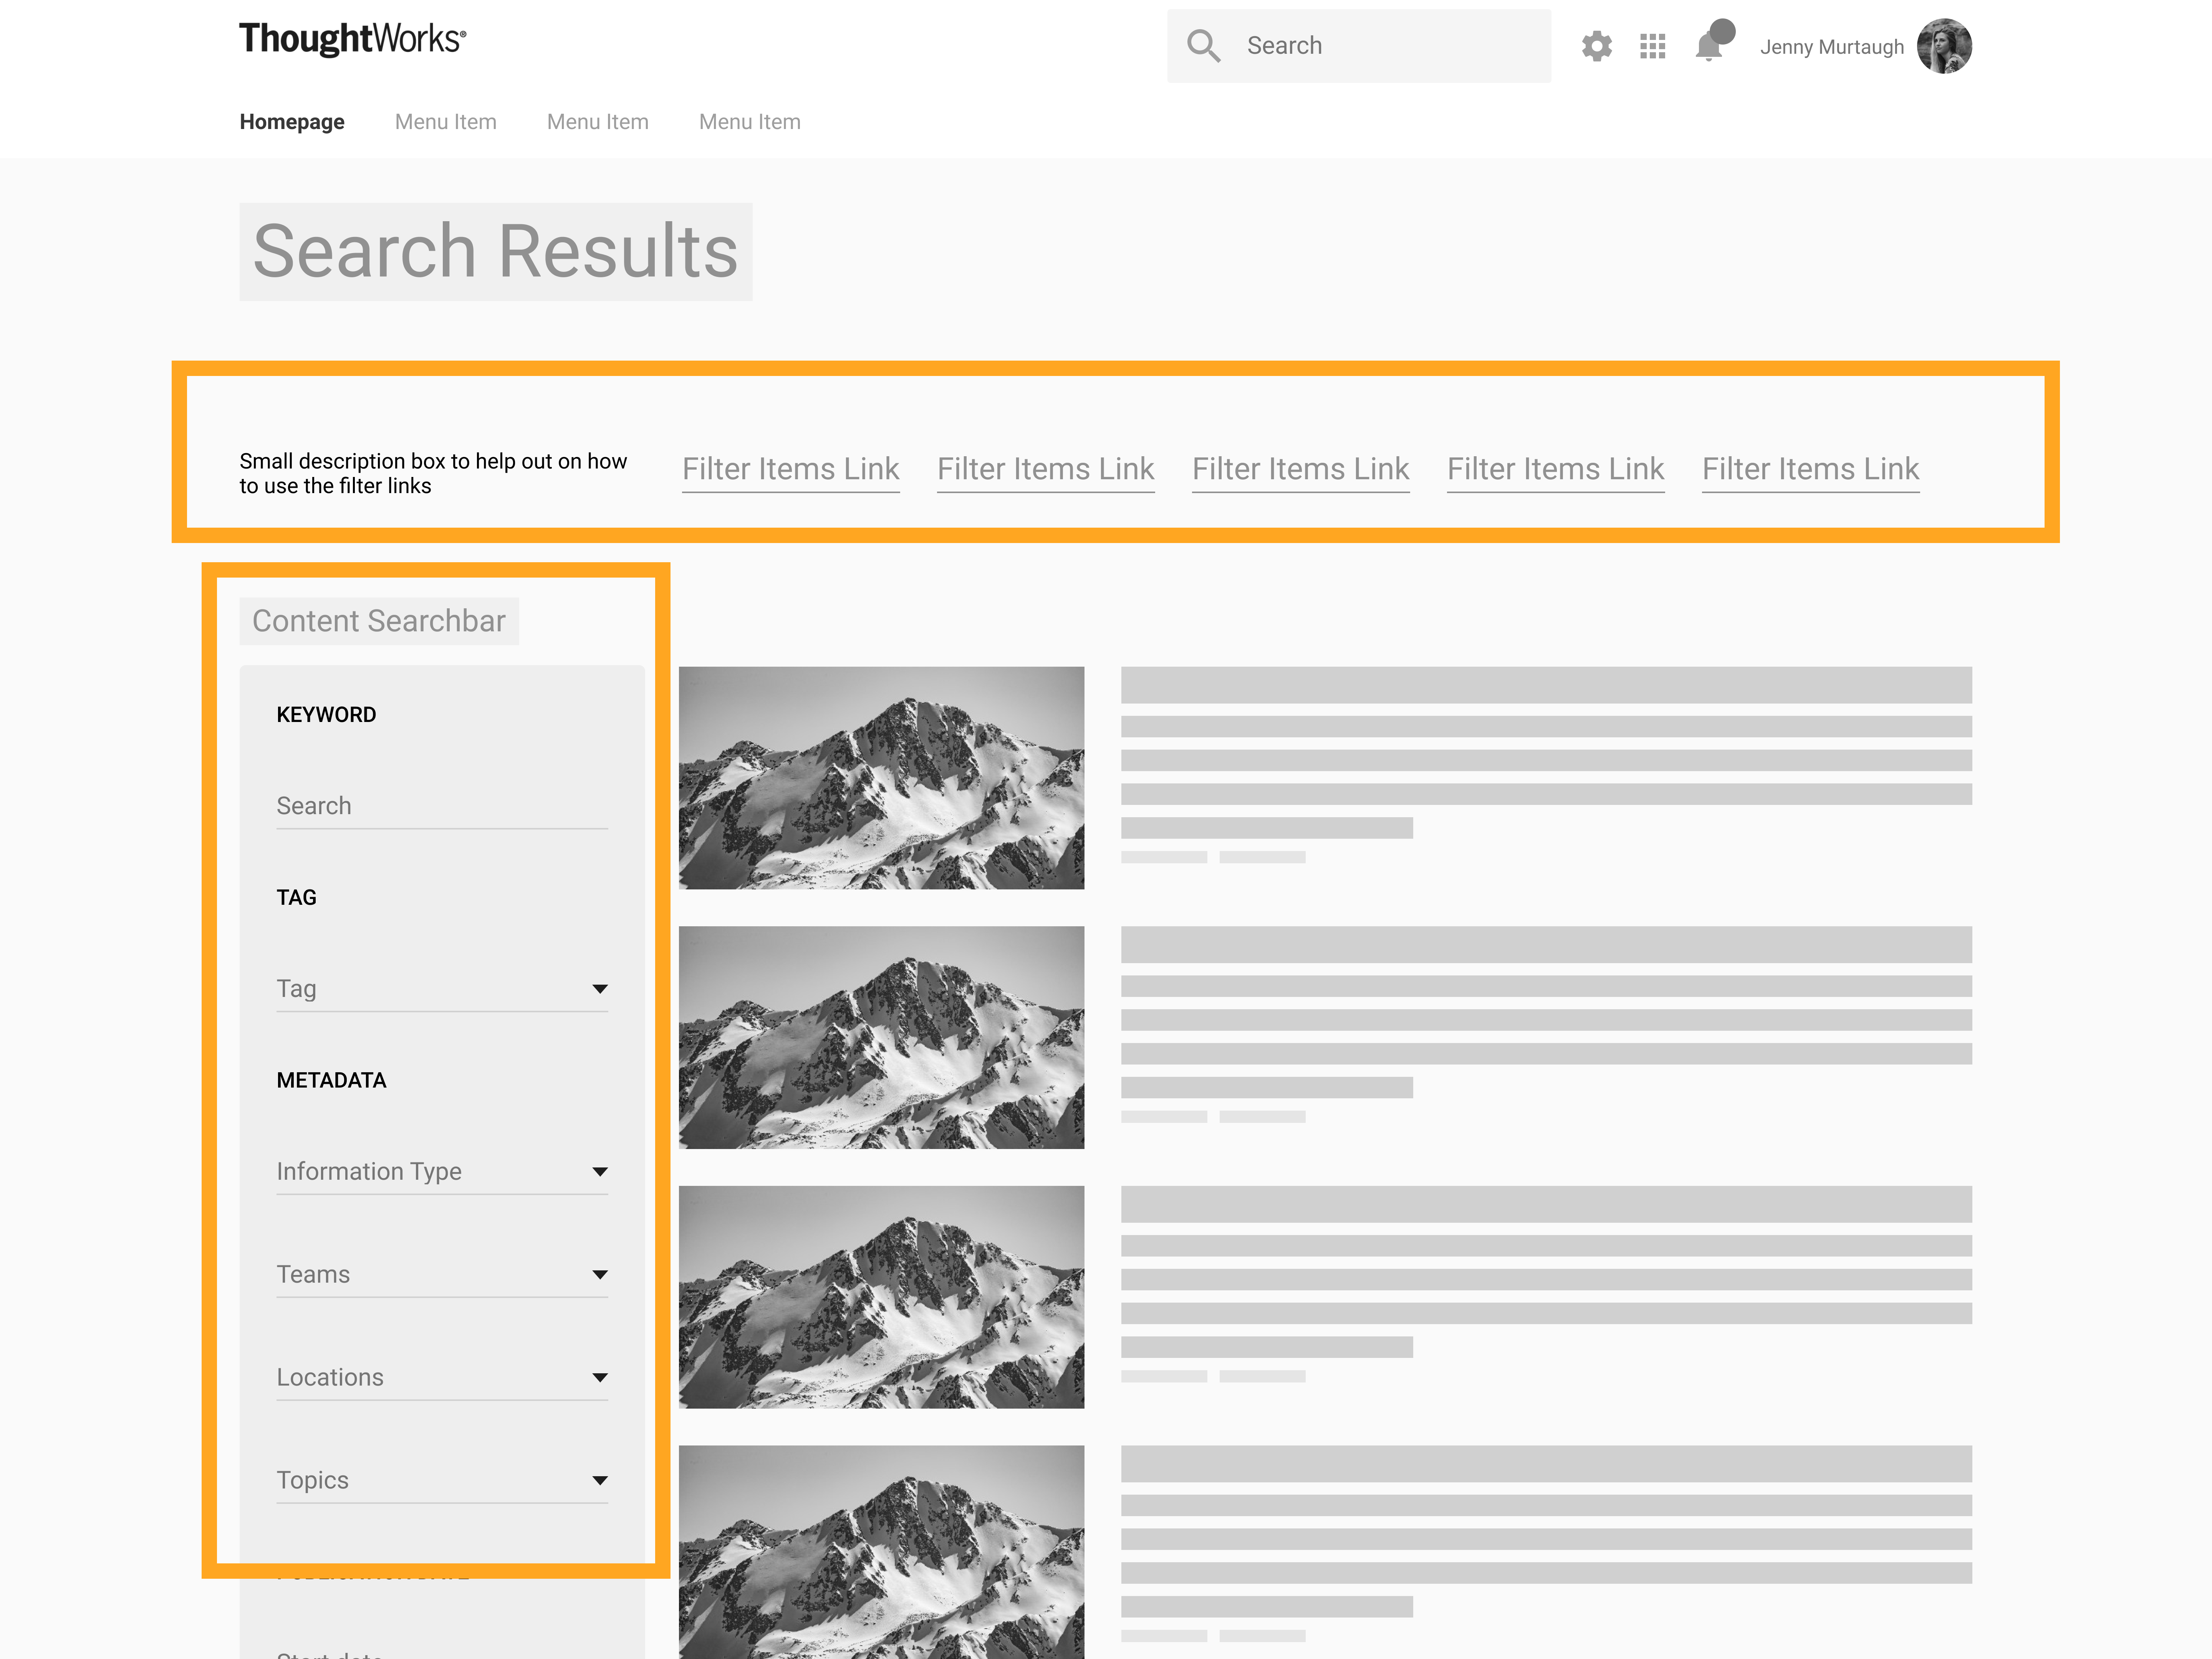Select the last Menu Item in navigation

point(749,122)
